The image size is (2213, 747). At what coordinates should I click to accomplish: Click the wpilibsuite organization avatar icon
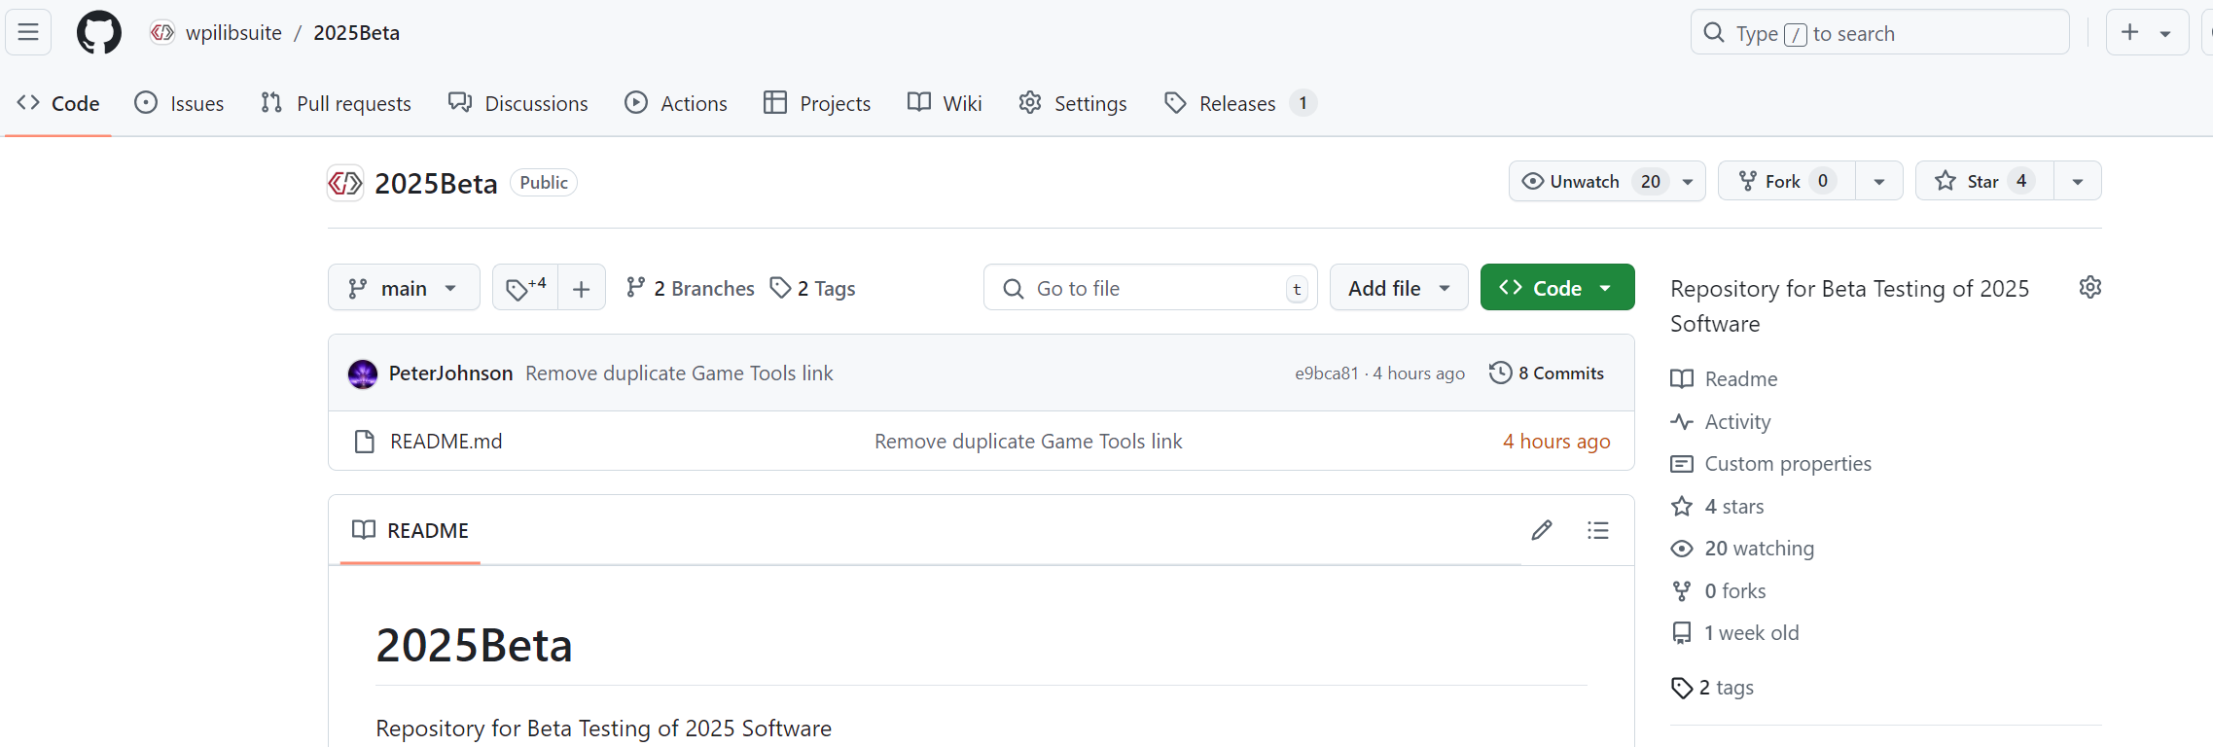click(162, 32)
